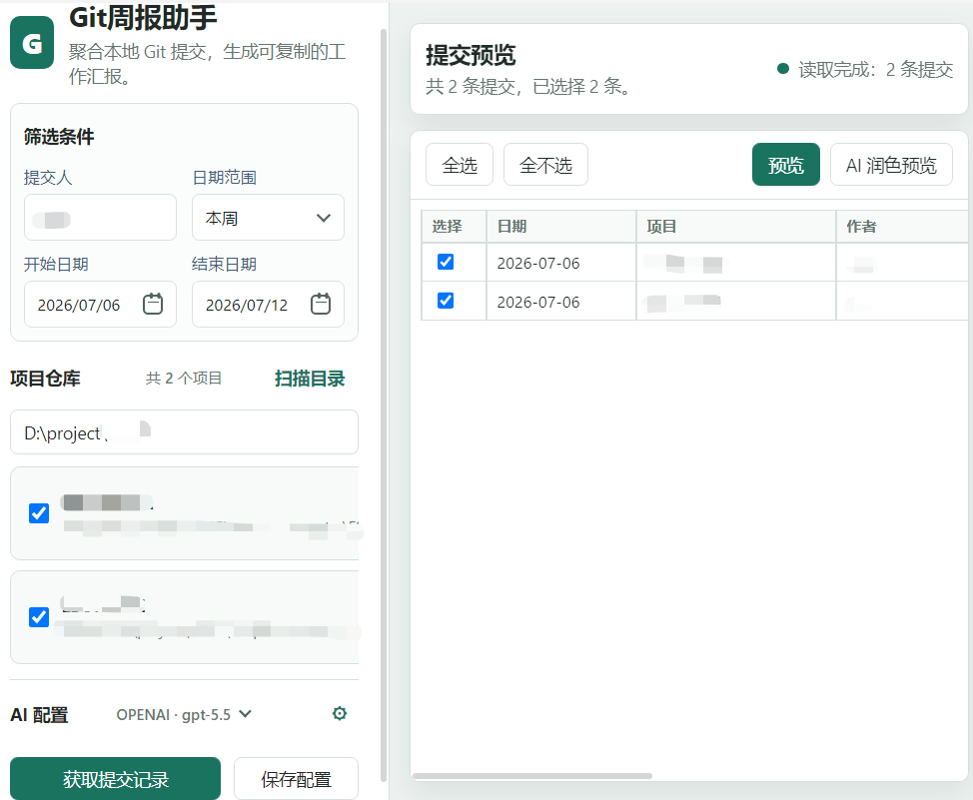Expand the 日期范围 dropdown showing 本周

(268, 218)
